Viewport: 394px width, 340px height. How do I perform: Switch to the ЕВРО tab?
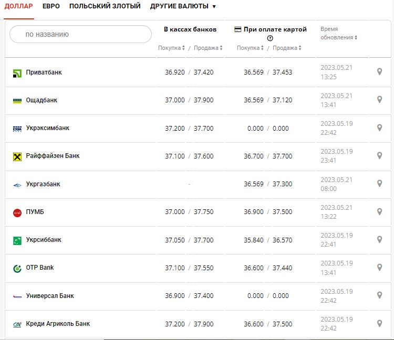coord(51,7)
